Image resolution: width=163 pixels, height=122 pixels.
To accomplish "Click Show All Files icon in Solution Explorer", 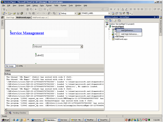I will click(115, 21).
